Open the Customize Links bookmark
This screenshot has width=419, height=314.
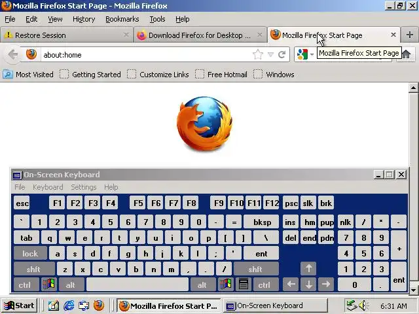[158, 74]
